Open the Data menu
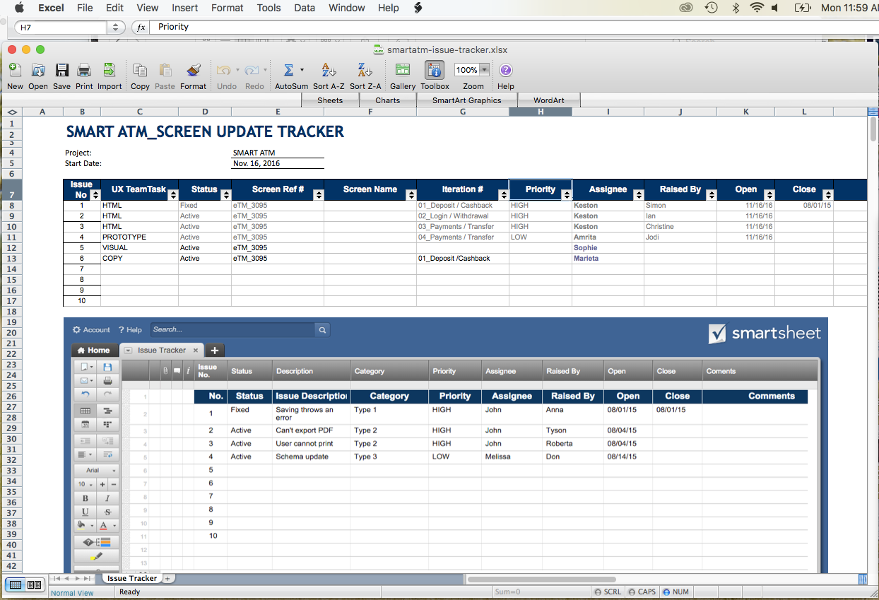This screenshot has width=879, height=600. tap(305, 8)
